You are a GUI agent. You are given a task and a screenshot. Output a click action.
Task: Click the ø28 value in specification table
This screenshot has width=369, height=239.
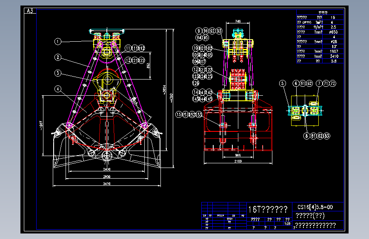(334, 42)
